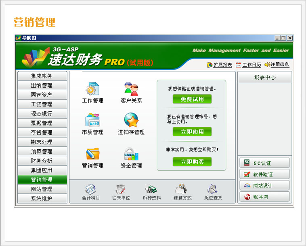This screenshot has width=306, height=246.
Task: Open the 结算方式 shortcut icon
Action: (181, 189)
